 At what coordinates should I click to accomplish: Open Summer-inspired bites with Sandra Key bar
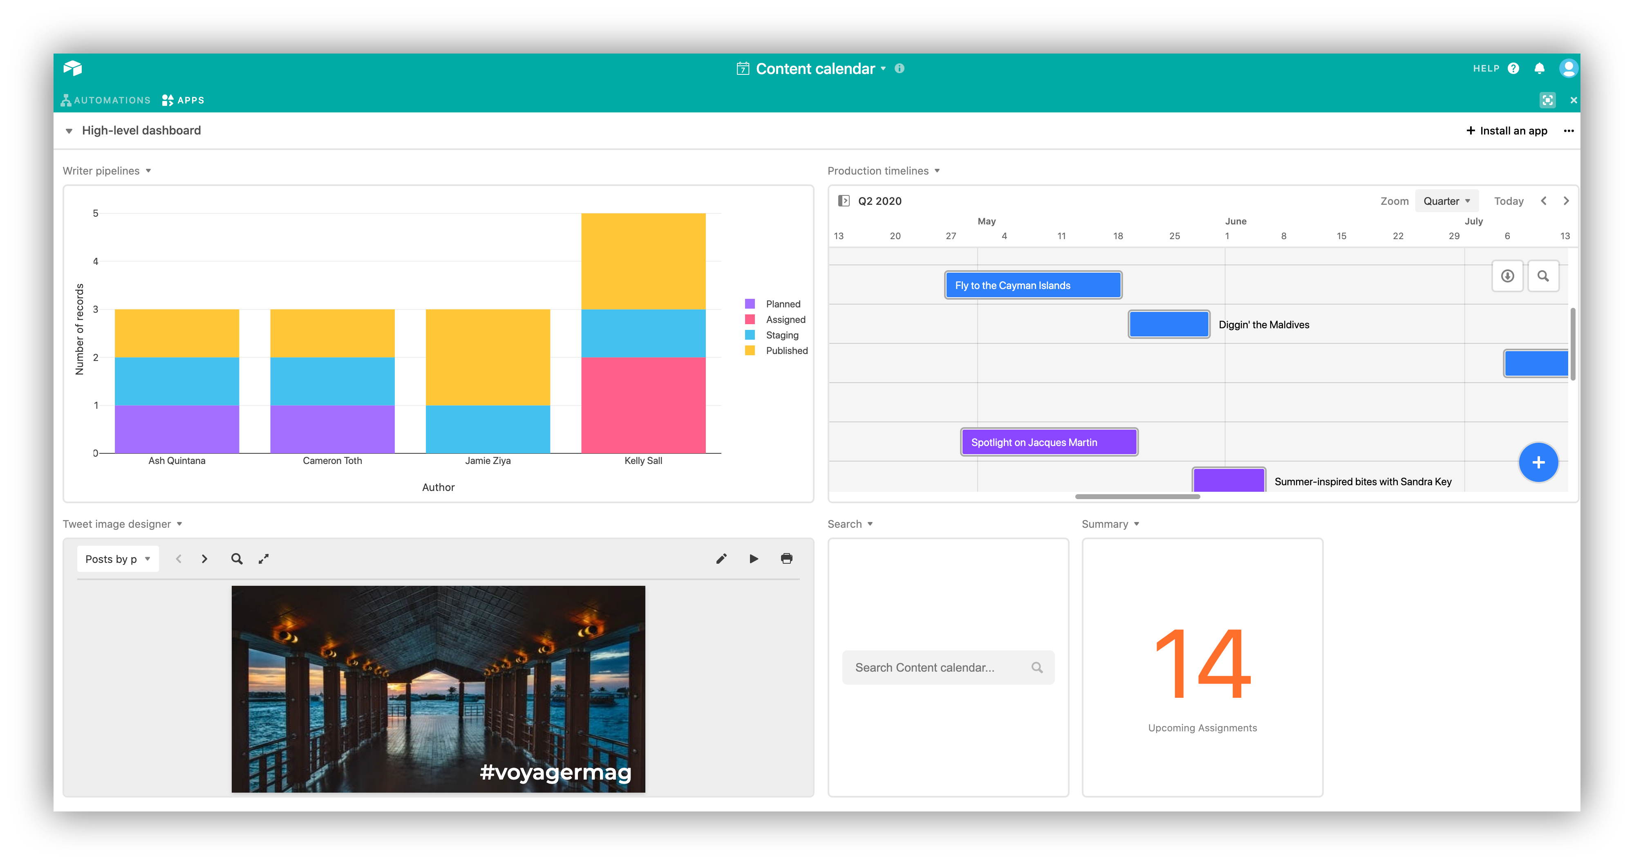click(x=1229, y=480)
